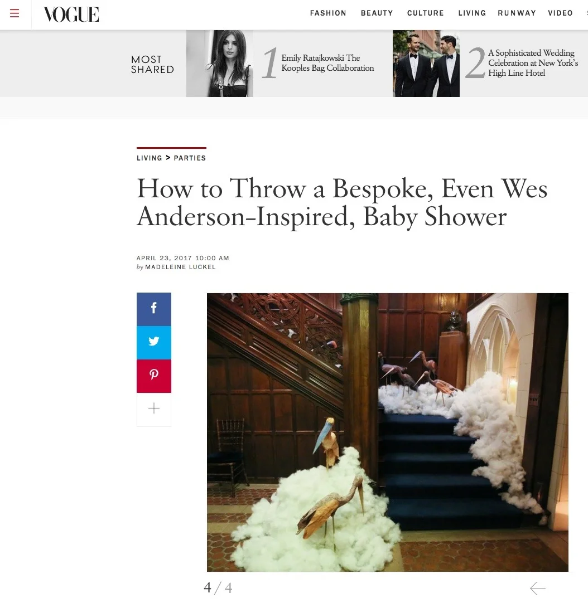Open Emily Ratajkowski Kooples Bag article

point(327,63)
